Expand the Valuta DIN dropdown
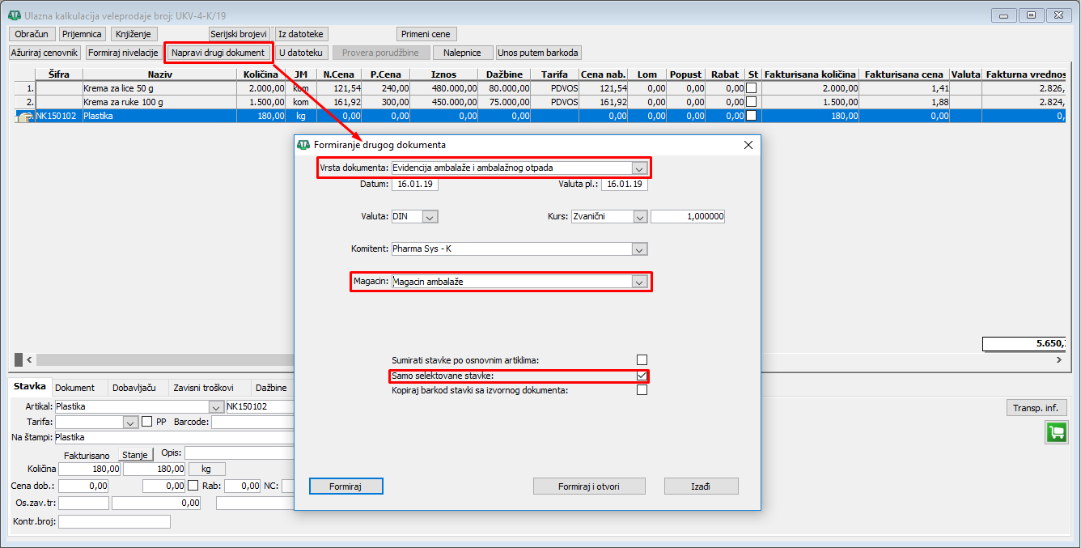Screen dimensions: 1081x548 click(x=430, y=217)
